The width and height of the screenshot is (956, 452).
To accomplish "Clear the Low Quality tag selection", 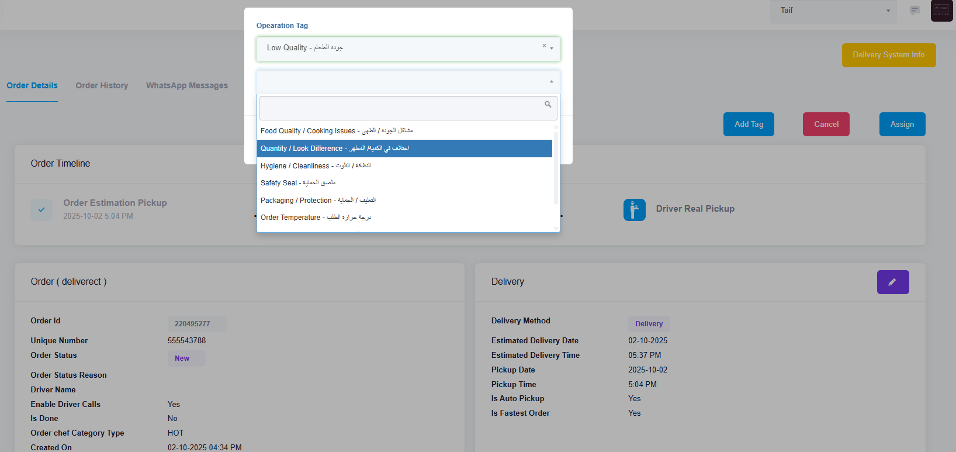I will (x=544, y=46).
